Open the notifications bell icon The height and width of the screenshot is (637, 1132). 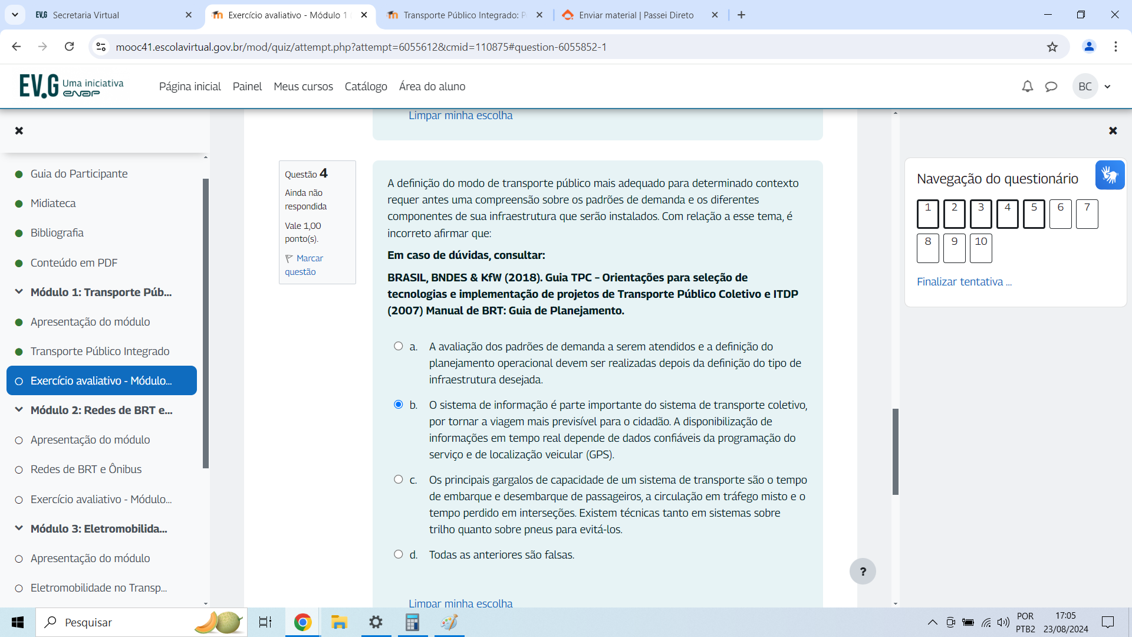[1027, 87]
